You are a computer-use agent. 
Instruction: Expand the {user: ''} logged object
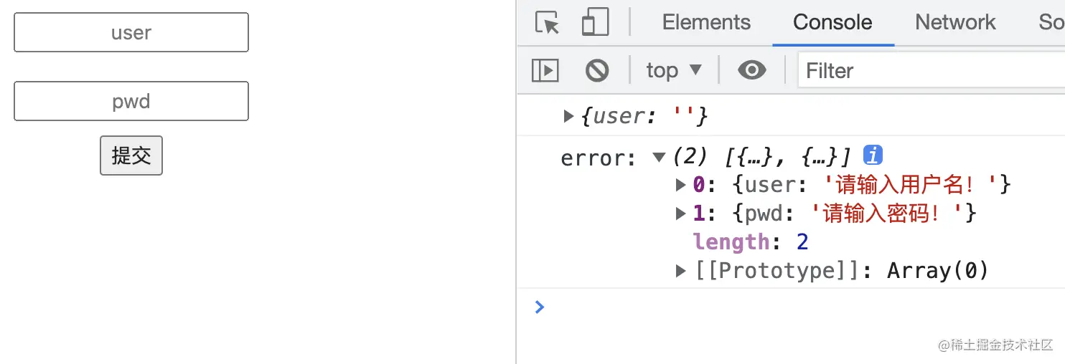tap(569, 116)
